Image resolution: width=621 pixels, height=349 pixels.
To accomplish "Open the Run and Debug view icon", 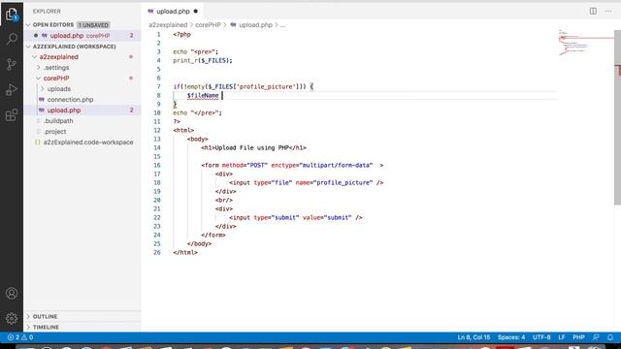I will 12,90.
